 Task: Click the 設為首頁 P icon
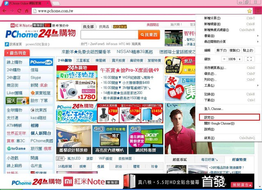pyautogui.click(x=7, y=44)
